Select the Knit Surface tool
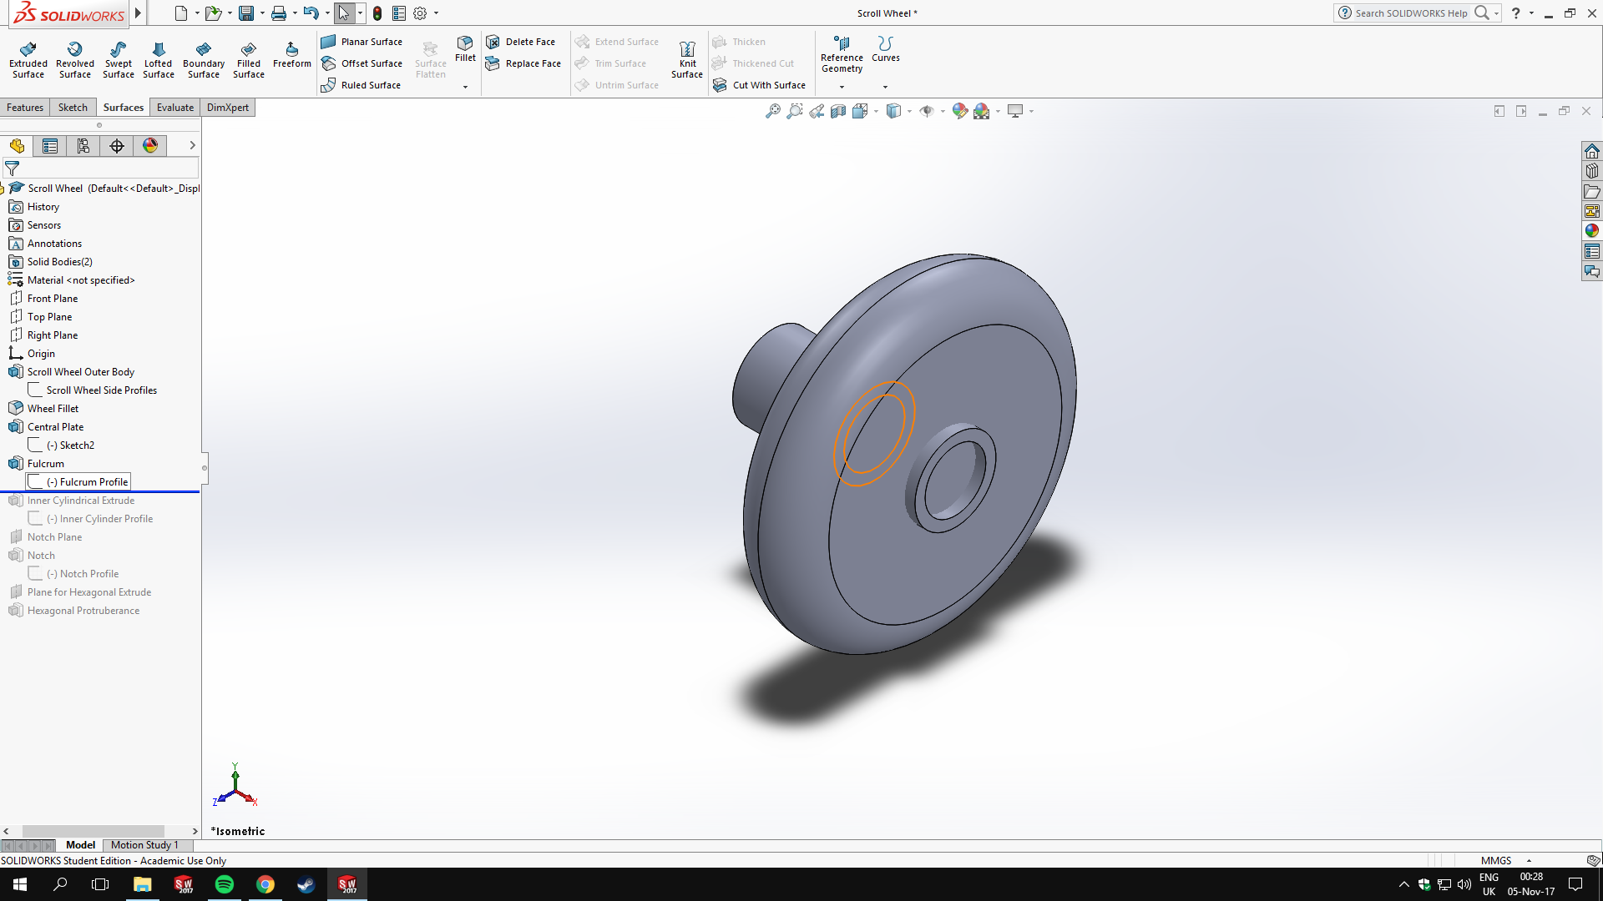This screenshot has width=1603, height=901. (x=687, y=60)
